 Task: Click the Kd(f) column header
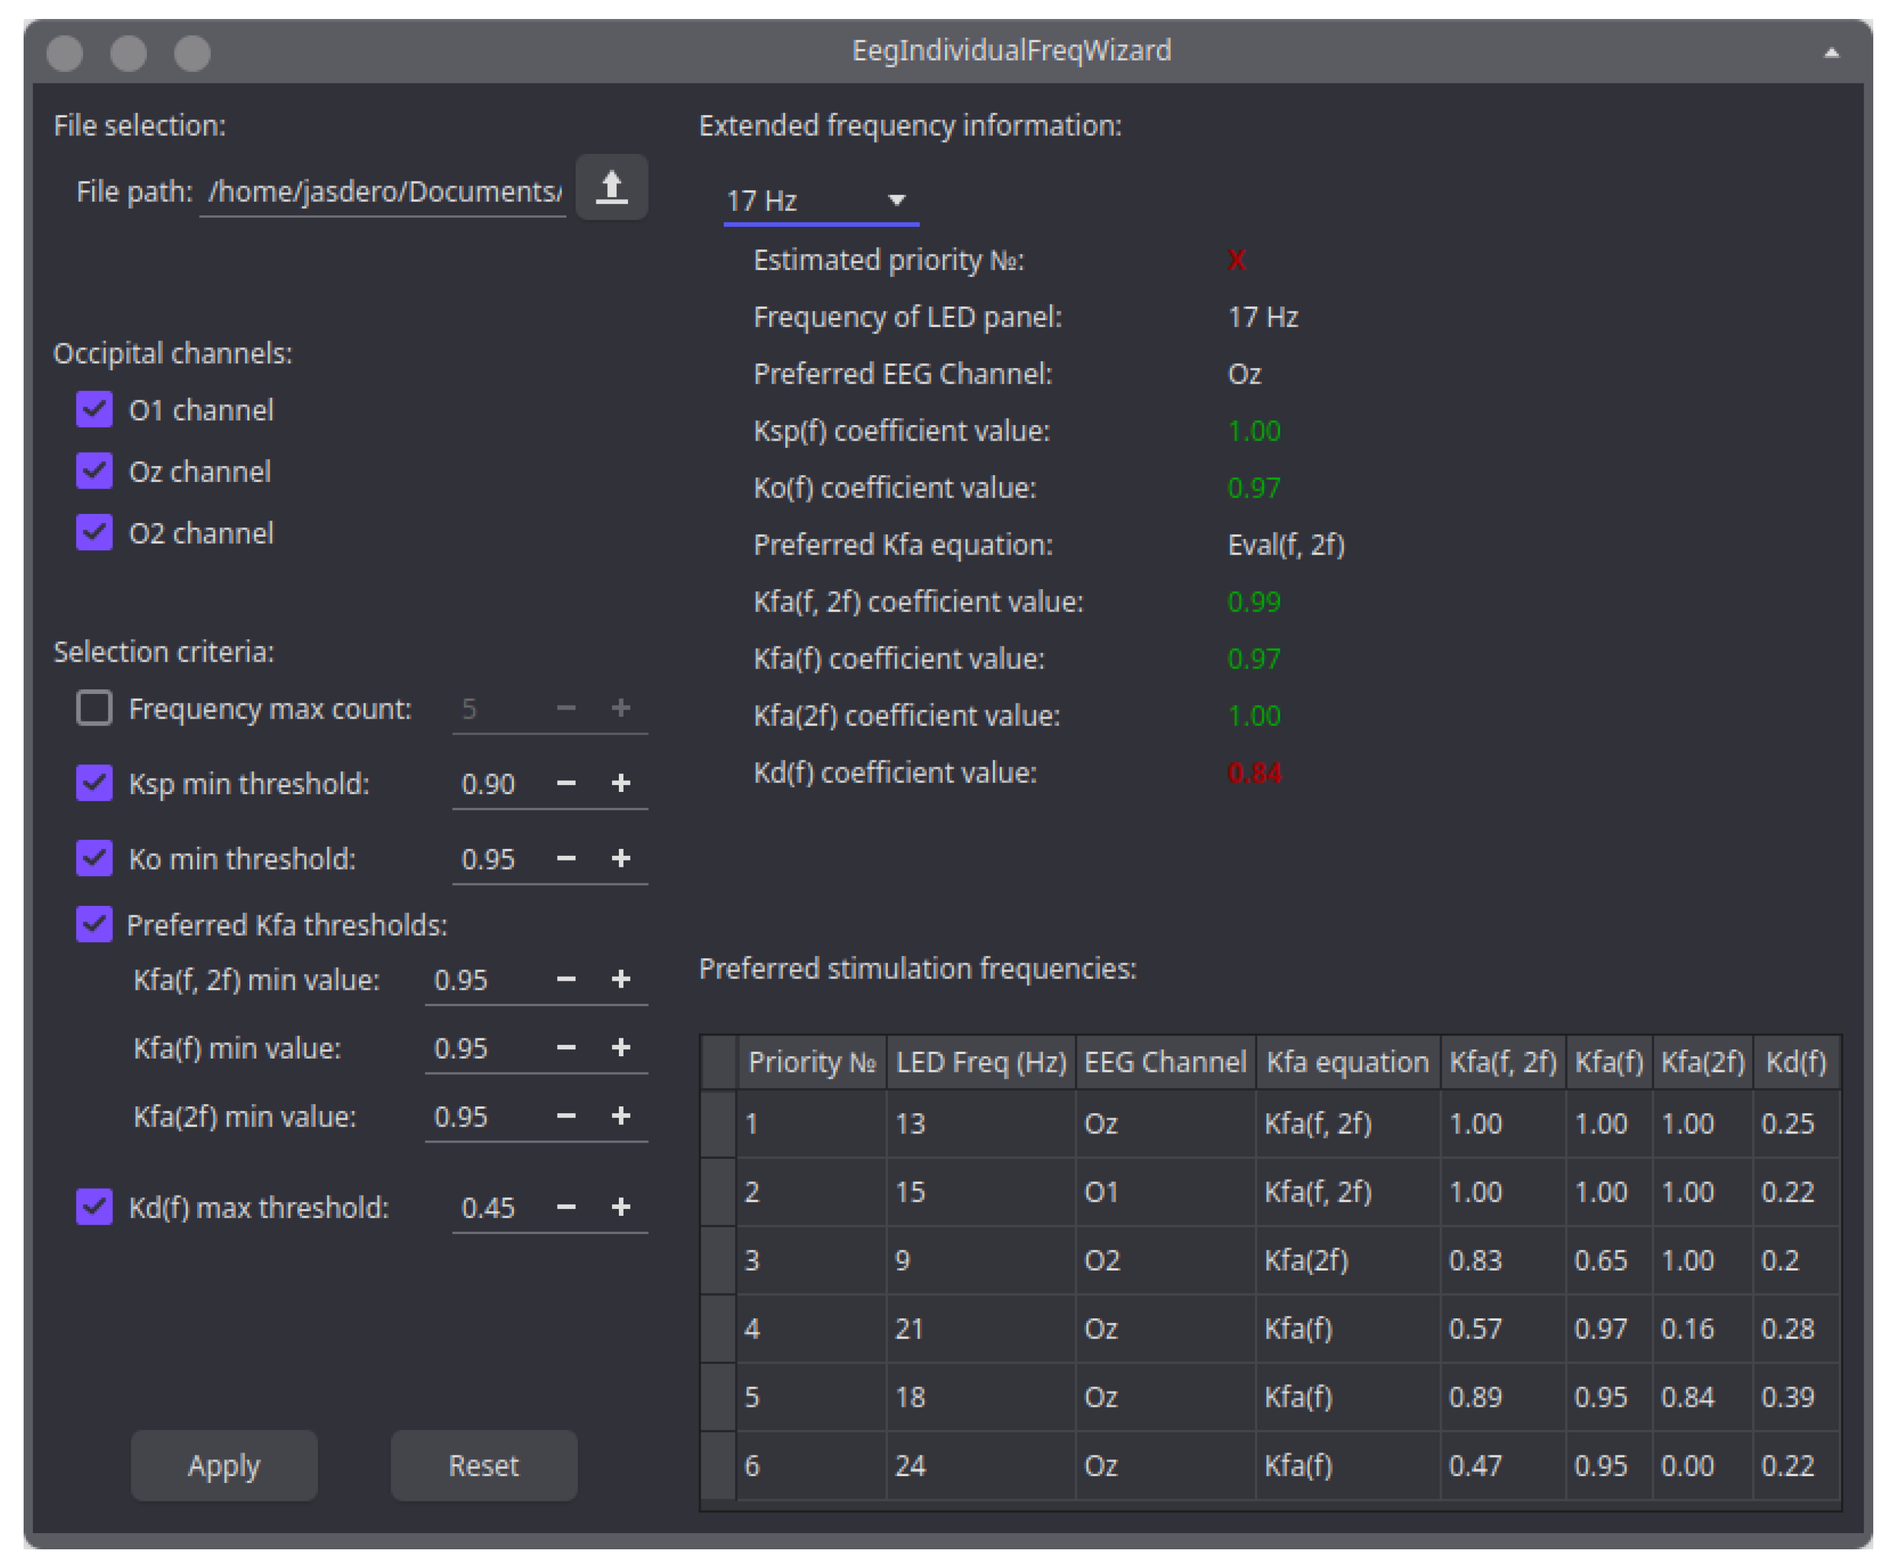[x=1795, y=1062]
